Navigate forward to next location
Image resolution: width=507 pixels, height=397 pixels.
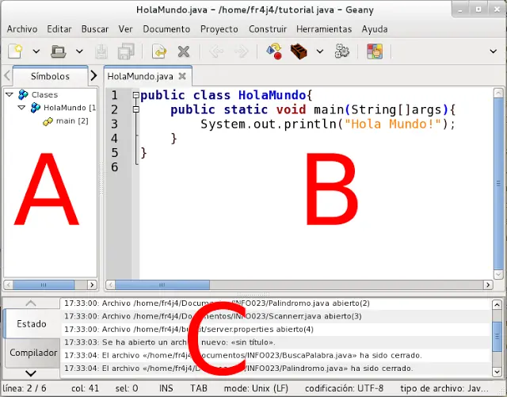coord(241,52)
